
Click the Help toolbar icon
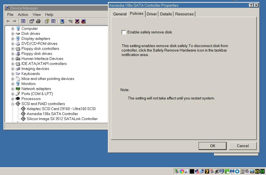pos(47,21)
